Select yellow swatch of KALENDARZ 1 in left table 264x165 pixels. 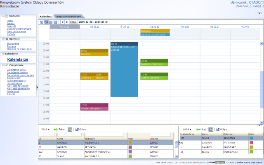click(130, 143)
